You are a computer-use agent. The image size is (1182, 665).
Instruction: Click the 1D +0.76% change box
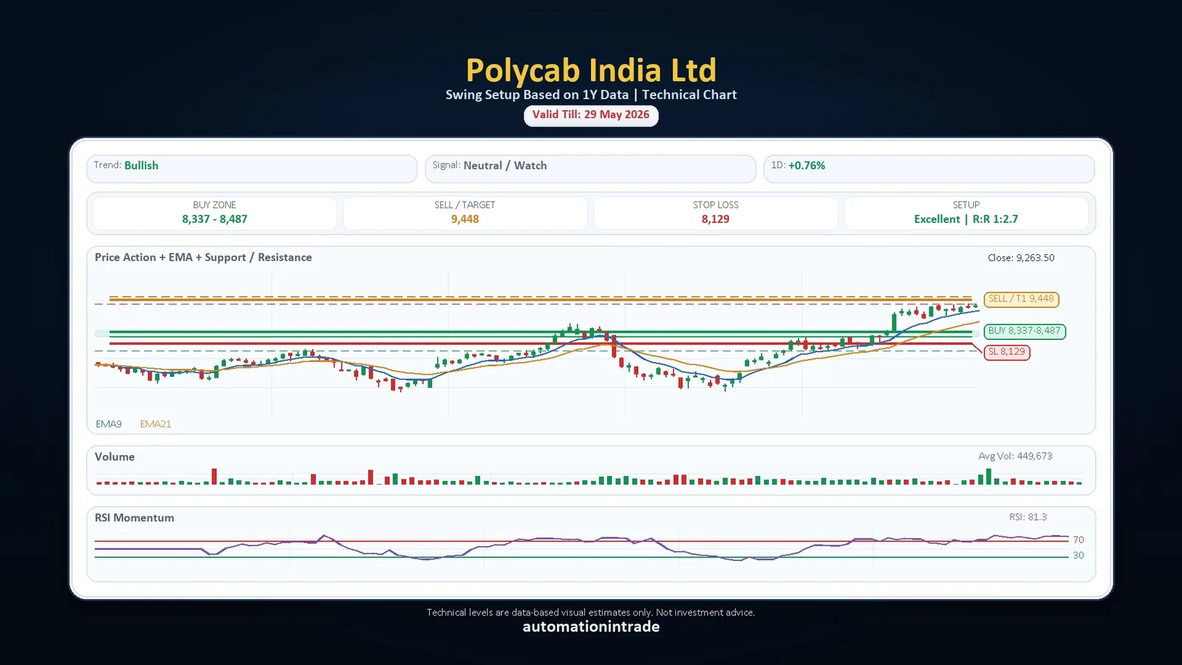[x=929, y=168]
